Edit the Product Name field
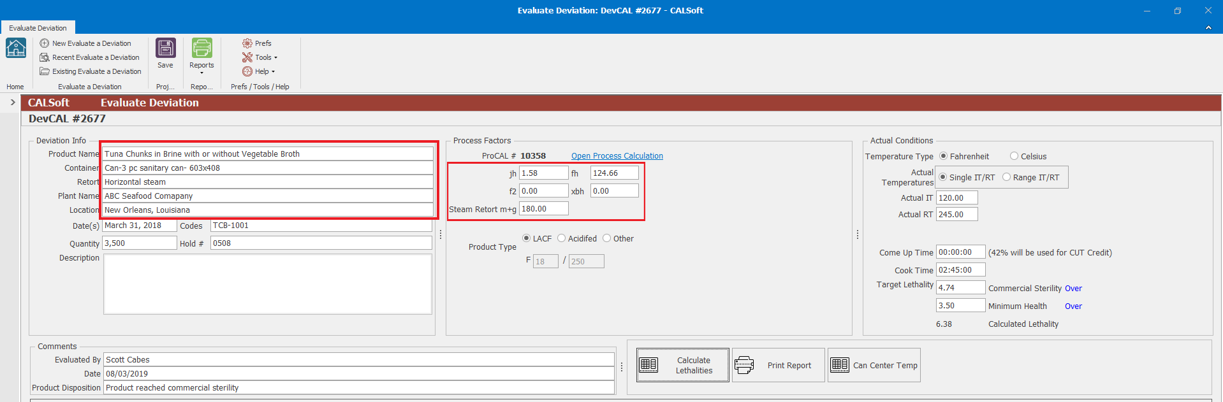 [268, 154]
